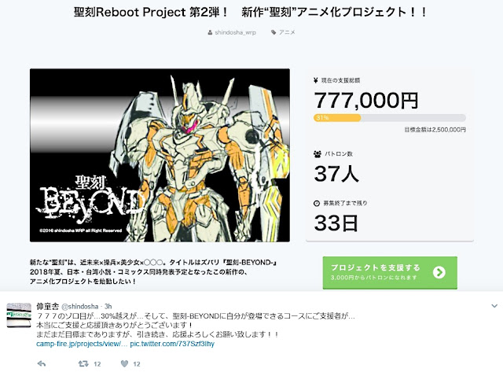Screen dimensions: 503x376
Task: Click the retweet icon under the tweet
Action: (x=83, y=363)
